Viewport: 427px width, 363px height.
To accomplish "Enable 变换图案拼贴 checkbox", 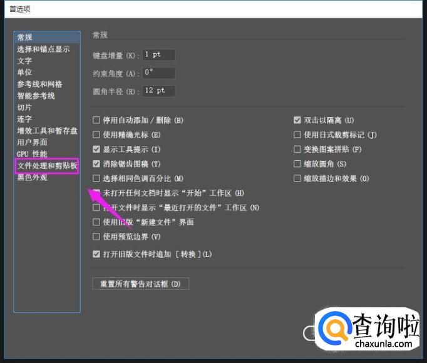I will 297,149.
